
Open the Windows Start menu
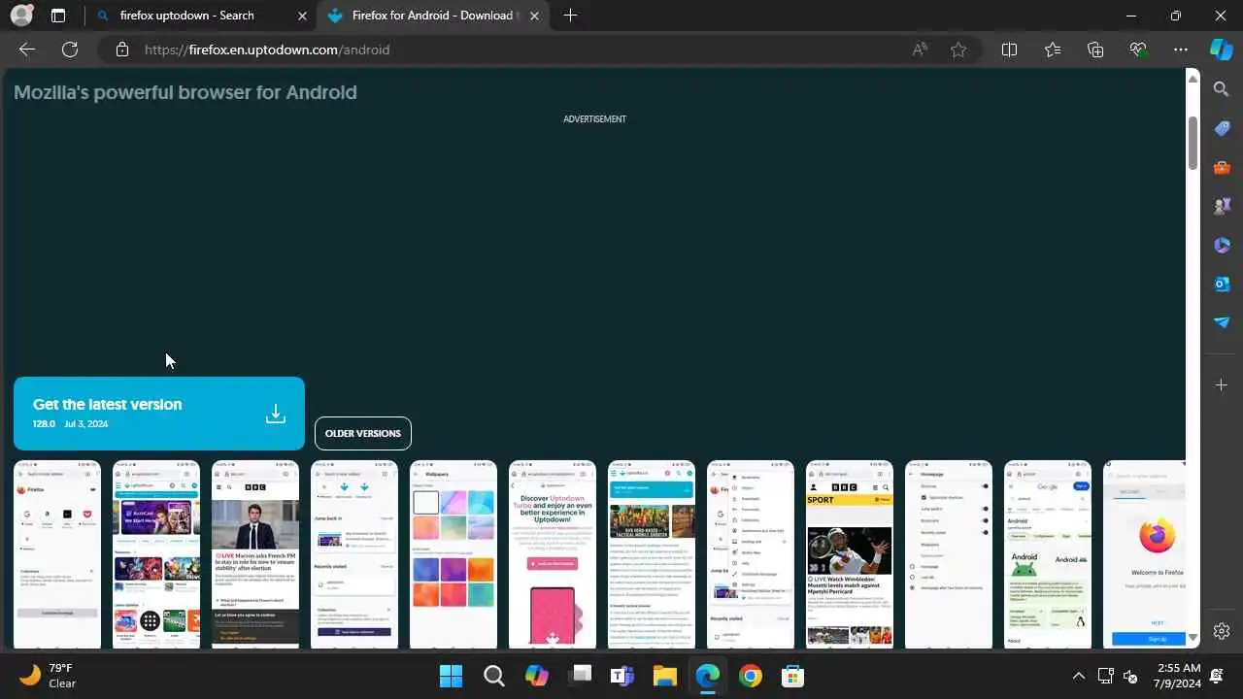[x=452, y=676]
